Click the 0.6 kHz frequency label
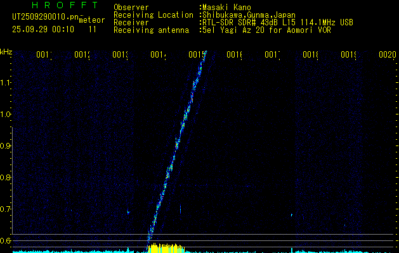The image size is (399, 253). tap(6, 240)
